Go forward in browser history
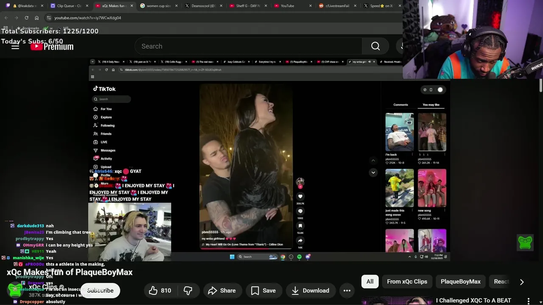 [16, 18]
